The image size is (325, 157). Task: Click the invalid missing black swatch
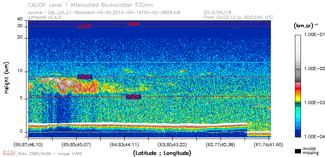point(298,151)
